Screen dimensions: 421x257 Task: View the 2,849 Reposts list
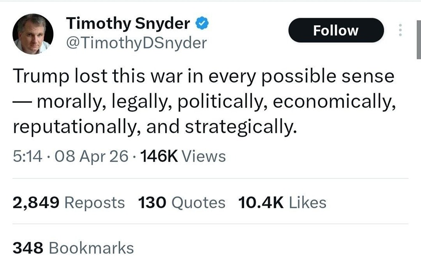point(69,203)
